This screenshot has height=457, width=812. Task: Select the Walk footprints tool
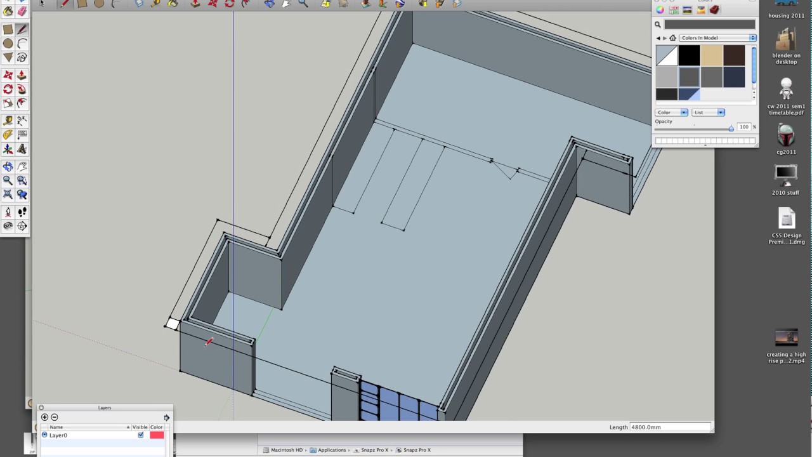tap(22, 211)
